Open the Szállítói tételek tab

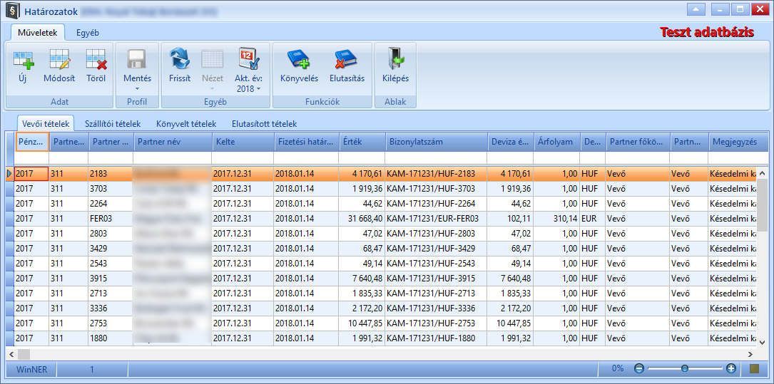click(x=113, y=123)
